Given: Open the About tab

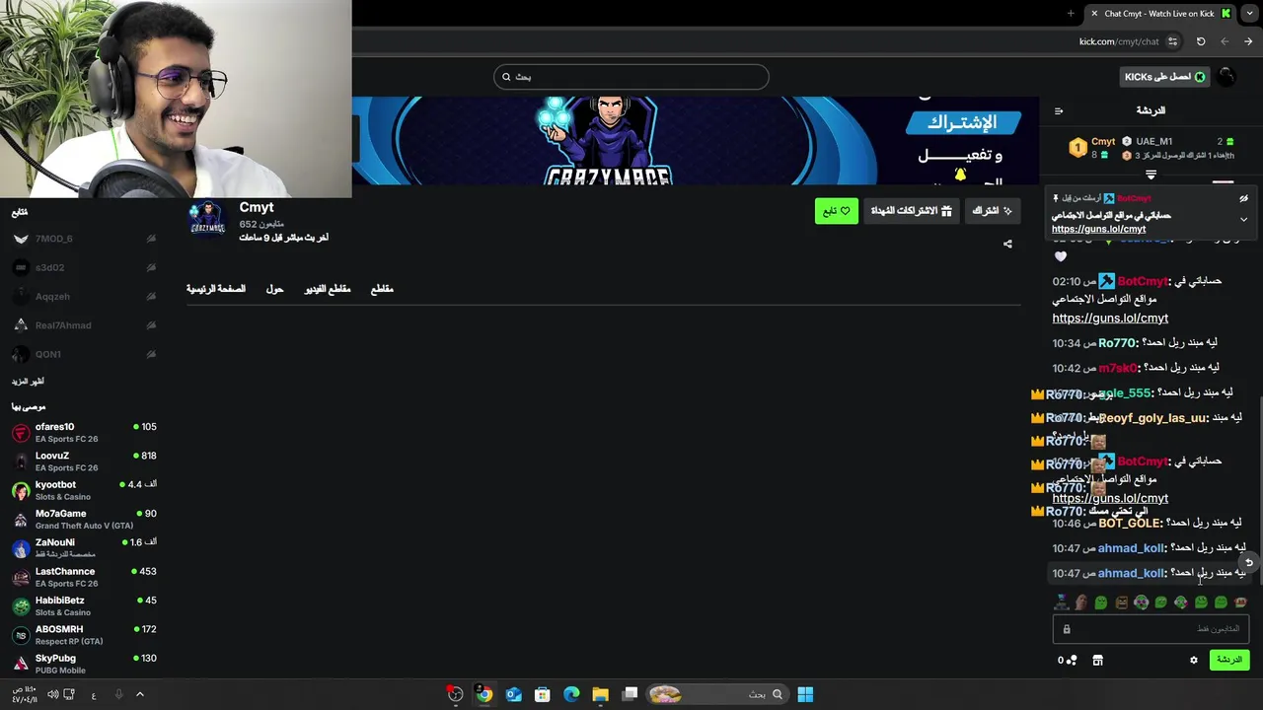Looking at the screenshot, I should point(274,289).
